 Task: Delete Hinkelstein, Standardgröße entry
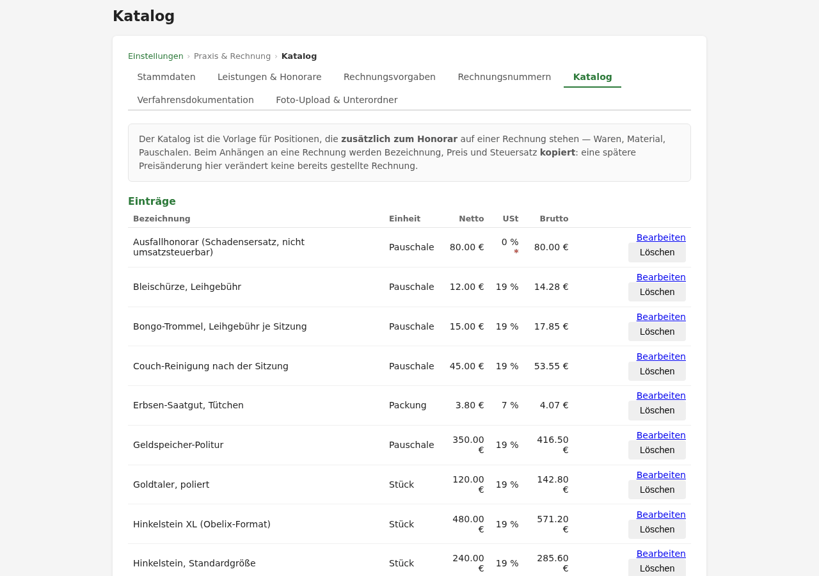(657, 568)
